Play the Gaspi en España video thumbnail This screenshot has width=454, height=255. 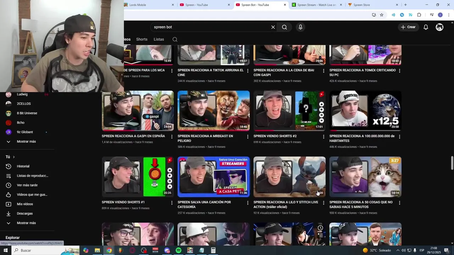[x=138, y=111]
